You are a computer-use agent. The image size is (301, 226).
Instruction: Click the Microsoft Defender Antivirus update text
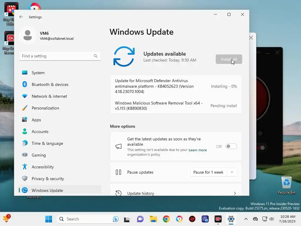pos(154,86)
